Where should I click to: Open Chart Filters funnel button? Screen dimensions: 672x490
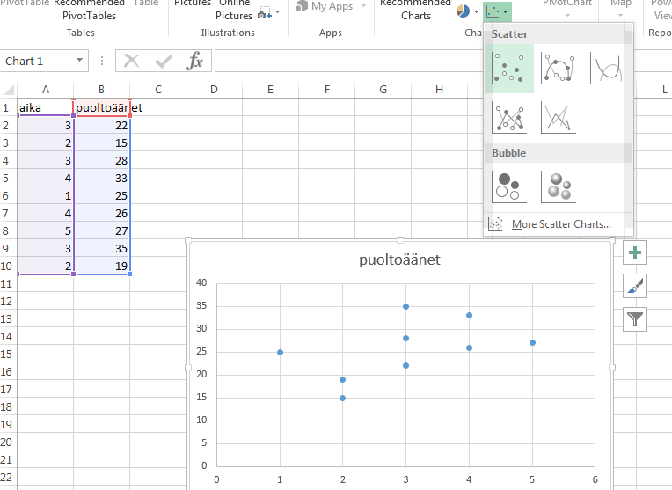coord(634,318)
